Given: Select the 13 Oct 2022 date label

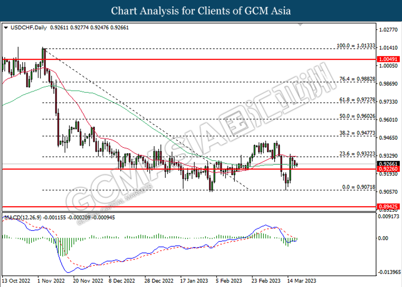Looking at the screenshot, I should 16,281.
